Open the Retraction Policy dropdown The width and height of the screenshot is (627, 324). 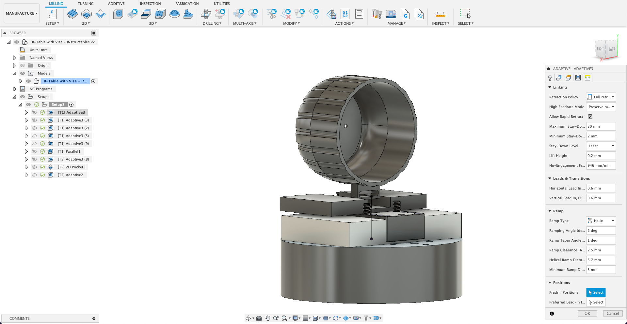coord(601,97)
